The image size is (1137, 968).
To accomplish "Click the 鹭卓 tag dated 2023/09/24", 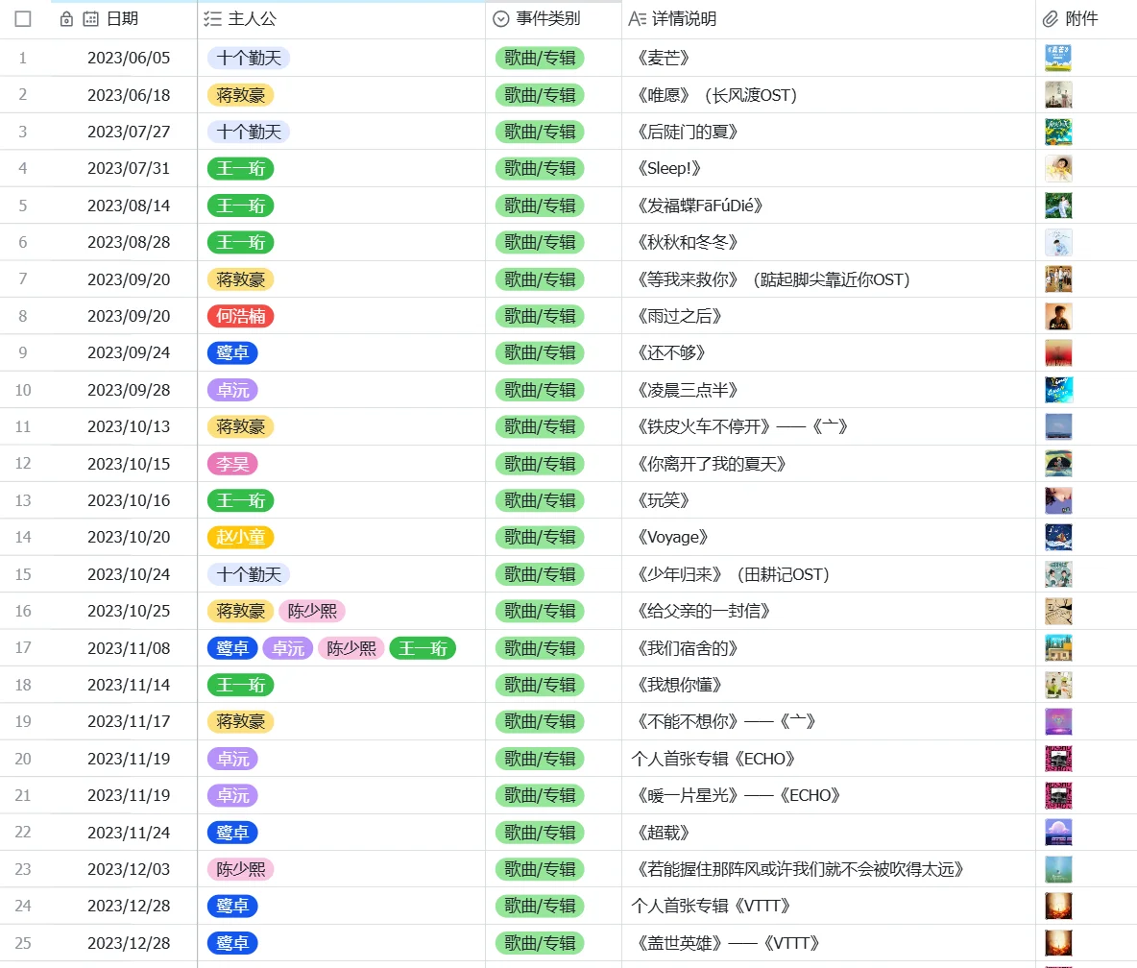I will pos(232,352).
